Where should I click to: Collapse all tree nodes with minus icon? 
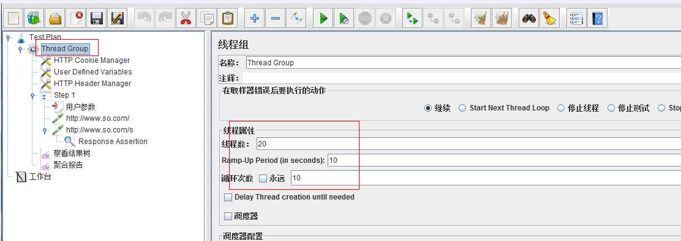coord(276,18)
